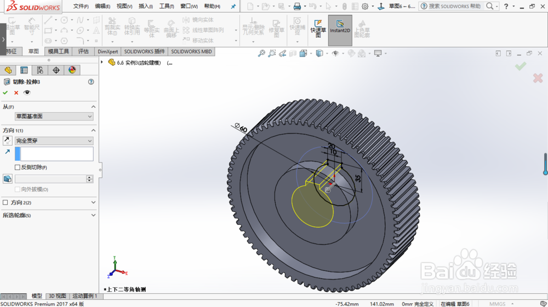
Task: Expand the 6.6 实例3 tree node arrow
Action: click(x=102, y=62)
